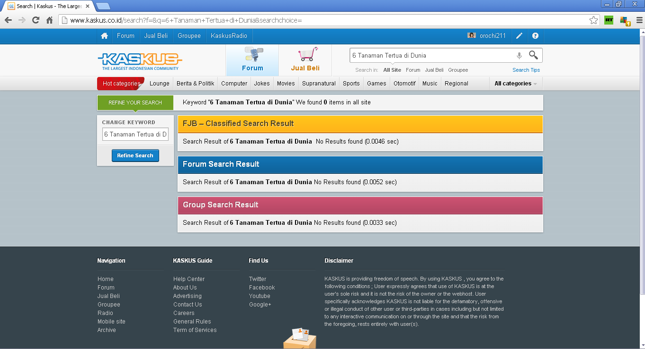The width and height of the screenshot is (645, 349).
Task: Open Groupee in the top blue bar
Action: point(189,36)
